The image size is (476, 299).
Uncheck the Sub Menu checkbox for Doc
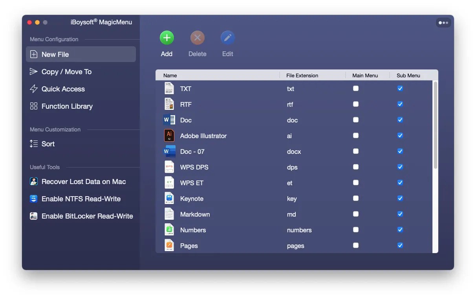pos(400,120)
